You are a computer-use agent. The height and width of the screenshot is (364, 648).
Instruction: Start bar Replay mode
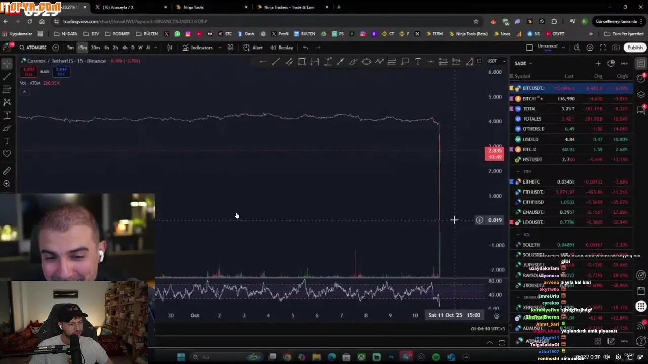click(282, 48)
